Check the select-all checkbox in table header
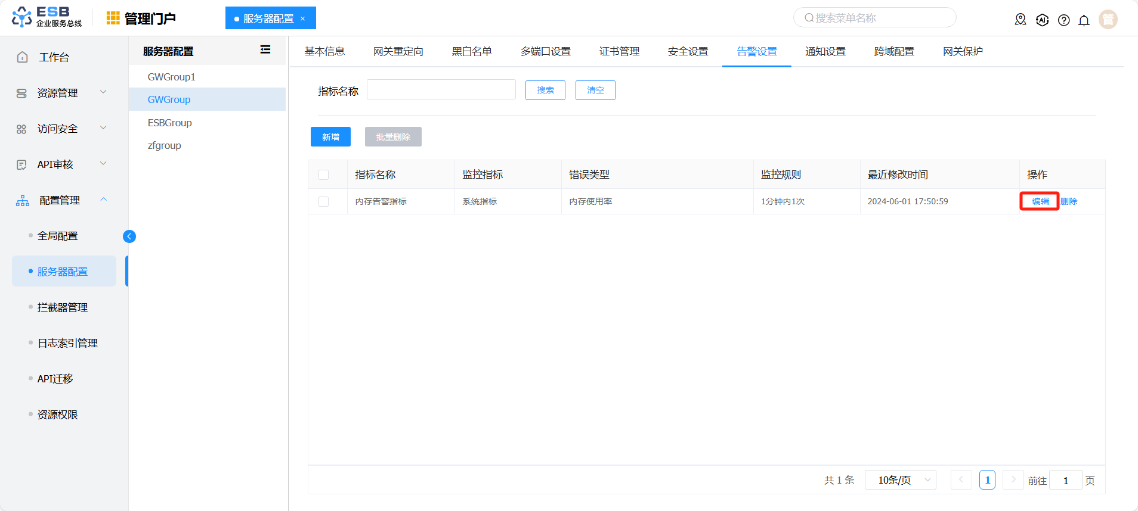The image size is (1138, 511). (x=324, y=175)
